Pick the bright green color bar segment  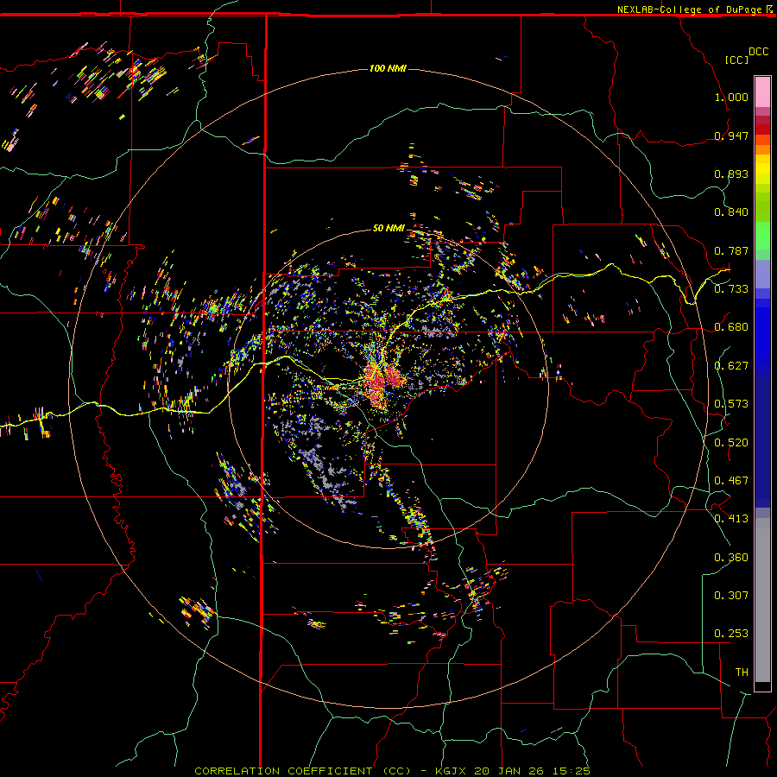(762, 236)
